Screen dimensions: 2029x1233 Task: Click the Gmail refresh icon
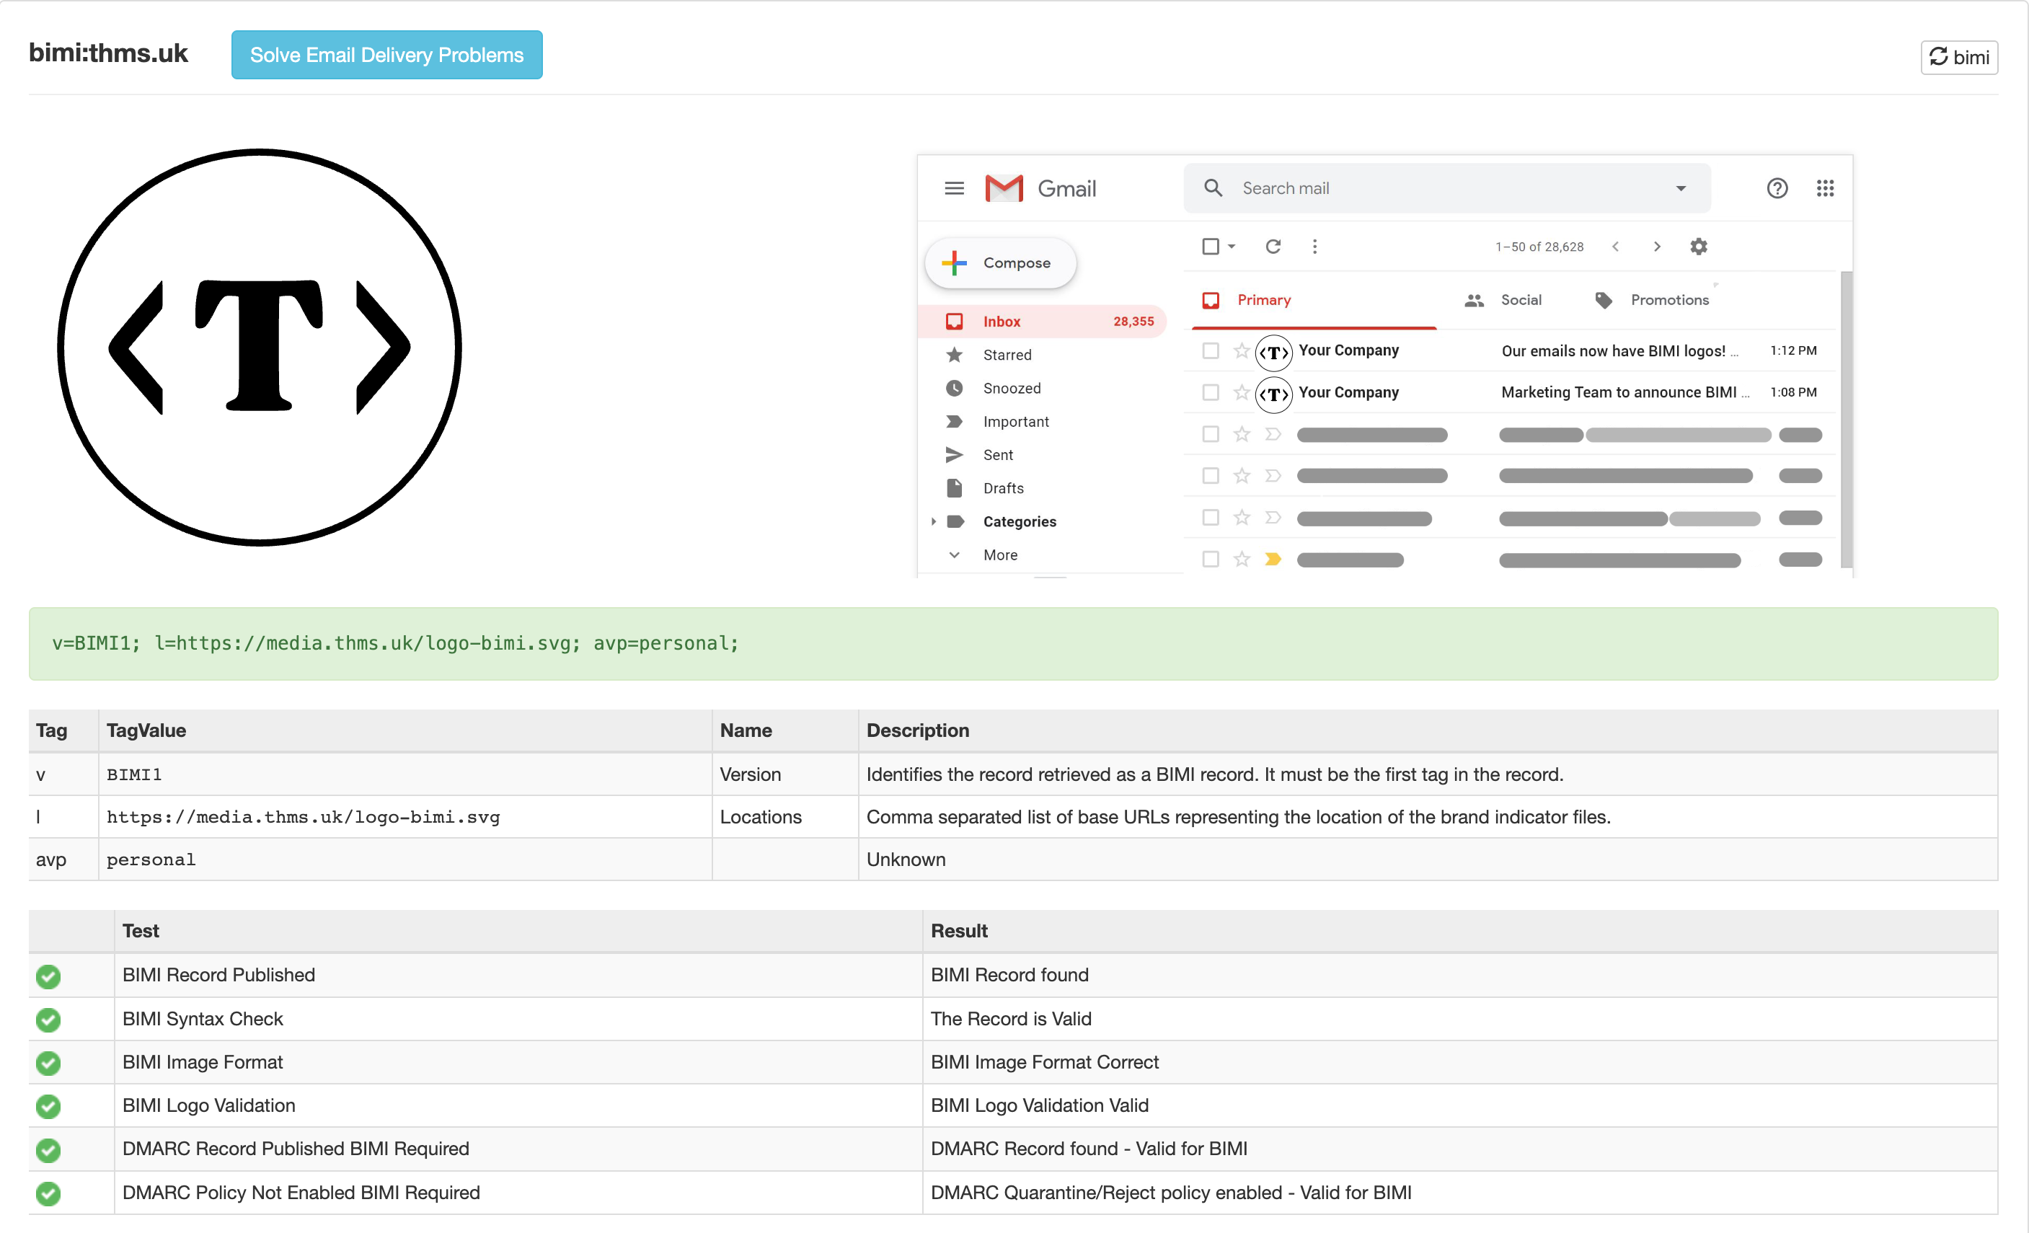pos(1273,247)
